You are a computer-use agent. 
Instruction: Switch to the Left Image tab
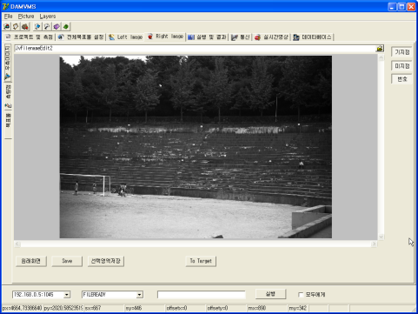point(126,37)
